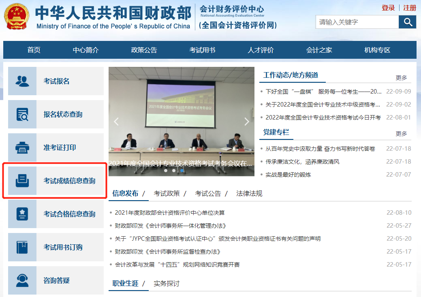The image size is (421, 297).
Task: Select the first carousel dot
Action: pos(166,171)
